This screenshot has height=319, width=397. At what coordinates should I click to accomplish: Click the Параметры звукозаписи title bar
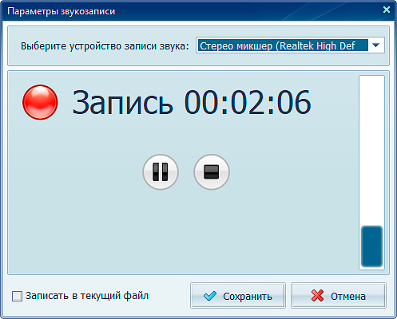[x=186, y=11]
